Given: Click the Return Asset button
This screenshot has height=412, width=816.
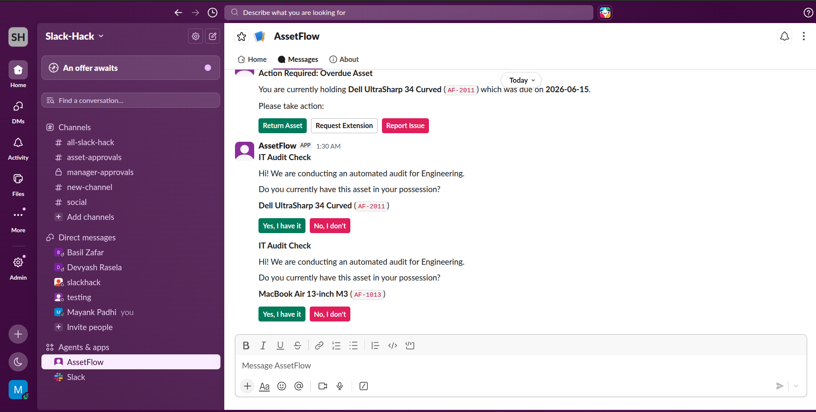Looking at the screenshot, I should [x=282, y=126].
